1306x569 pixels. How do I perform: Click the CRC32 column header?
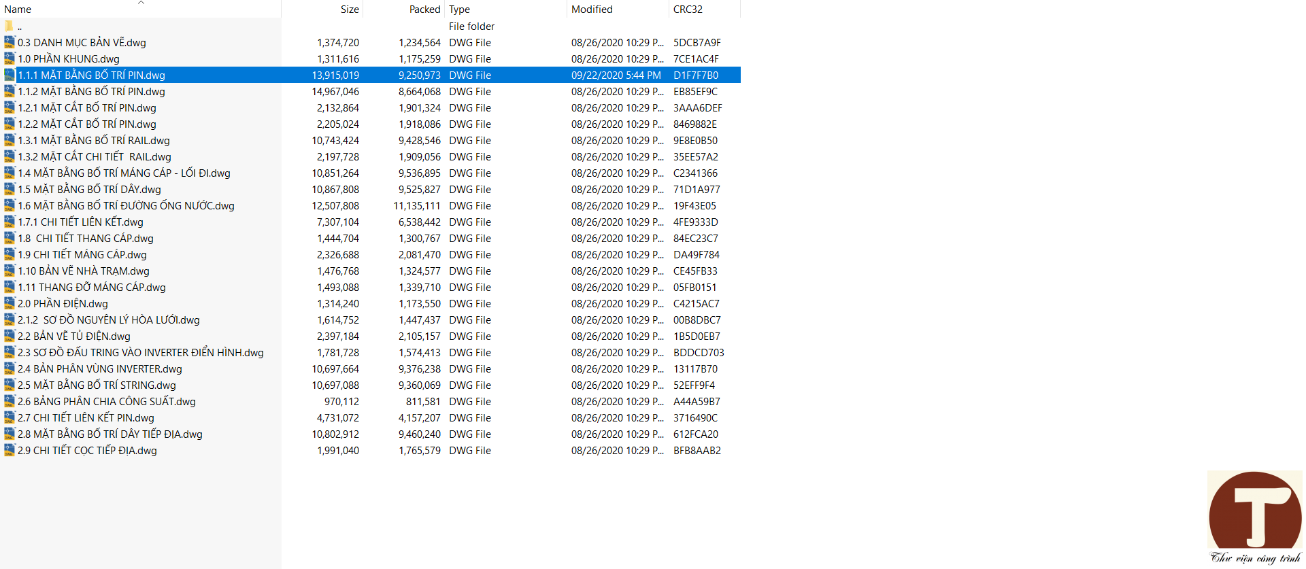pos(688,10)
